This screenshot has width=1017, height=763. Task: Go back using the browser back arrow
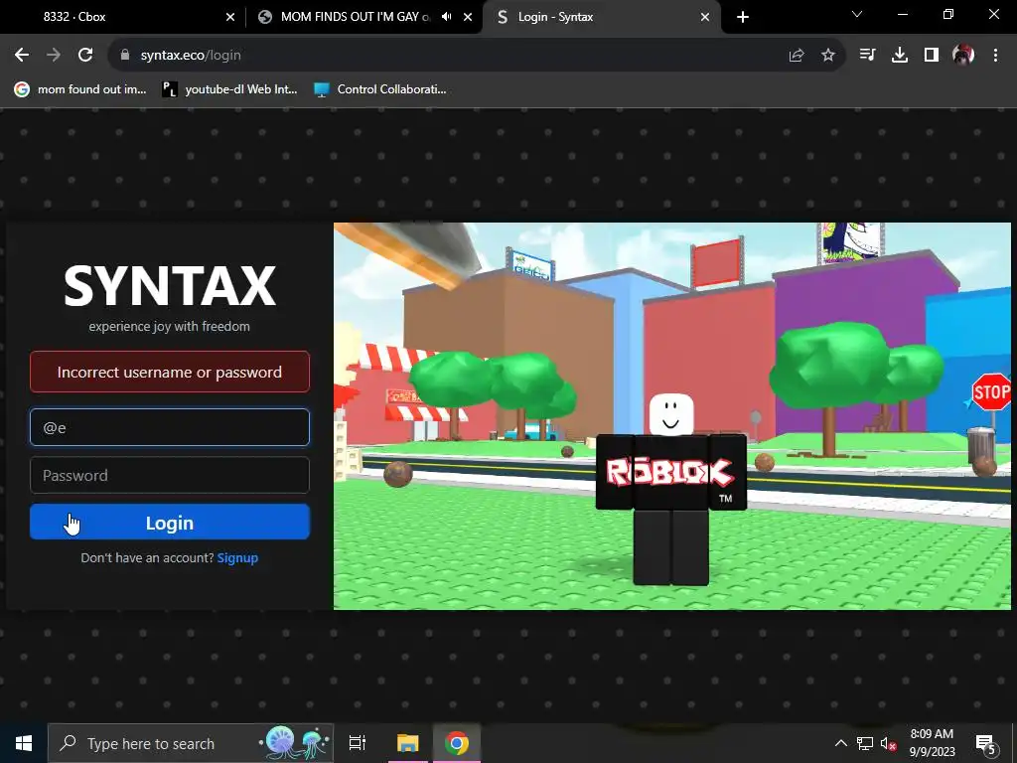[x=22, y=56]
